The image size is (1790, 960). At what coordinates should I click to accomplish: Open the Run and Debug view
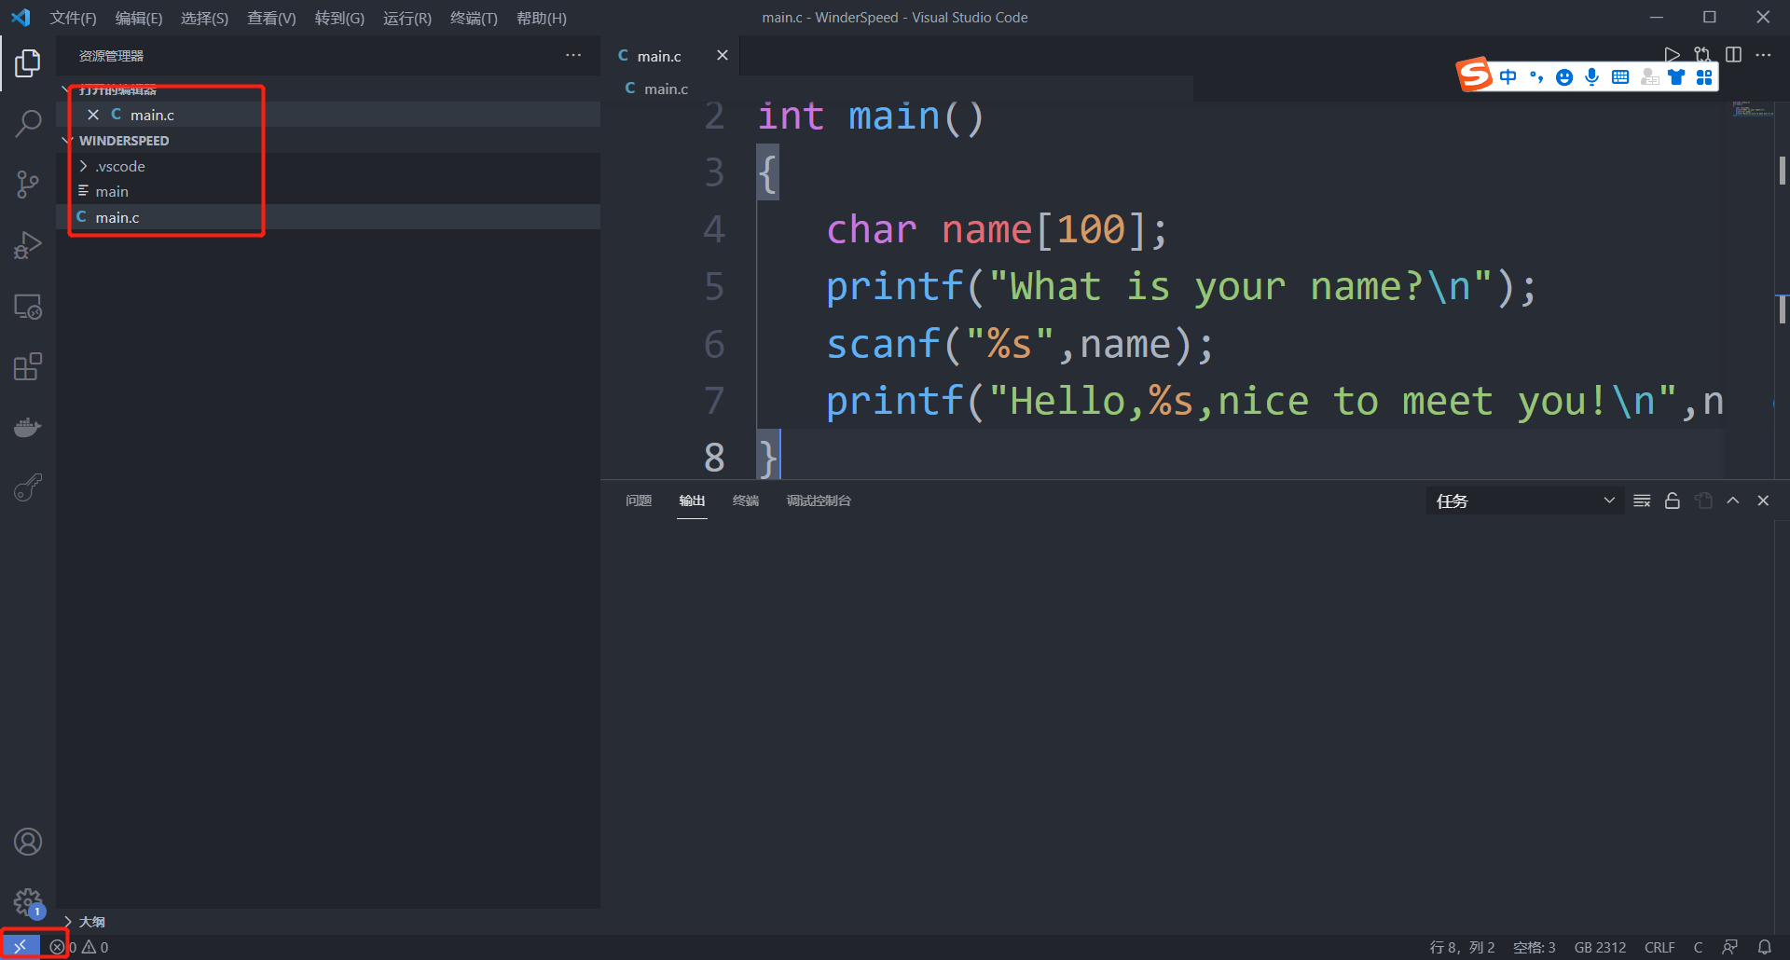pyautogui.click(x=28, y=244)
